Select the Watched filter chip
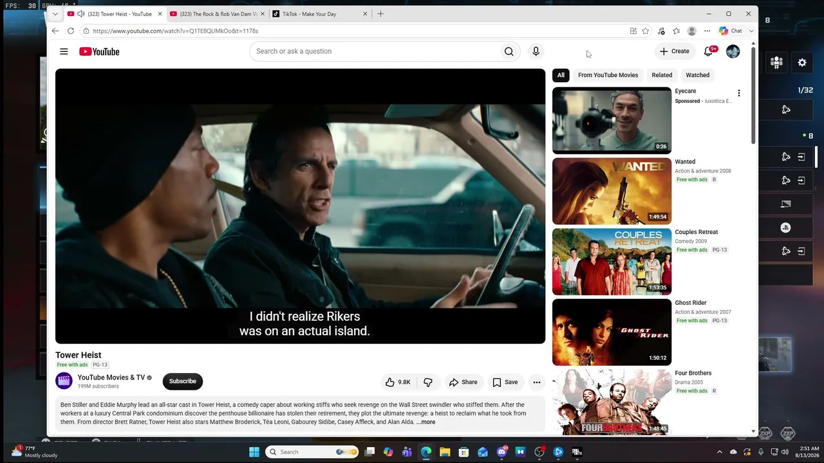The height and width of the screenshot is (463, 824). click(x=698, y=75)
